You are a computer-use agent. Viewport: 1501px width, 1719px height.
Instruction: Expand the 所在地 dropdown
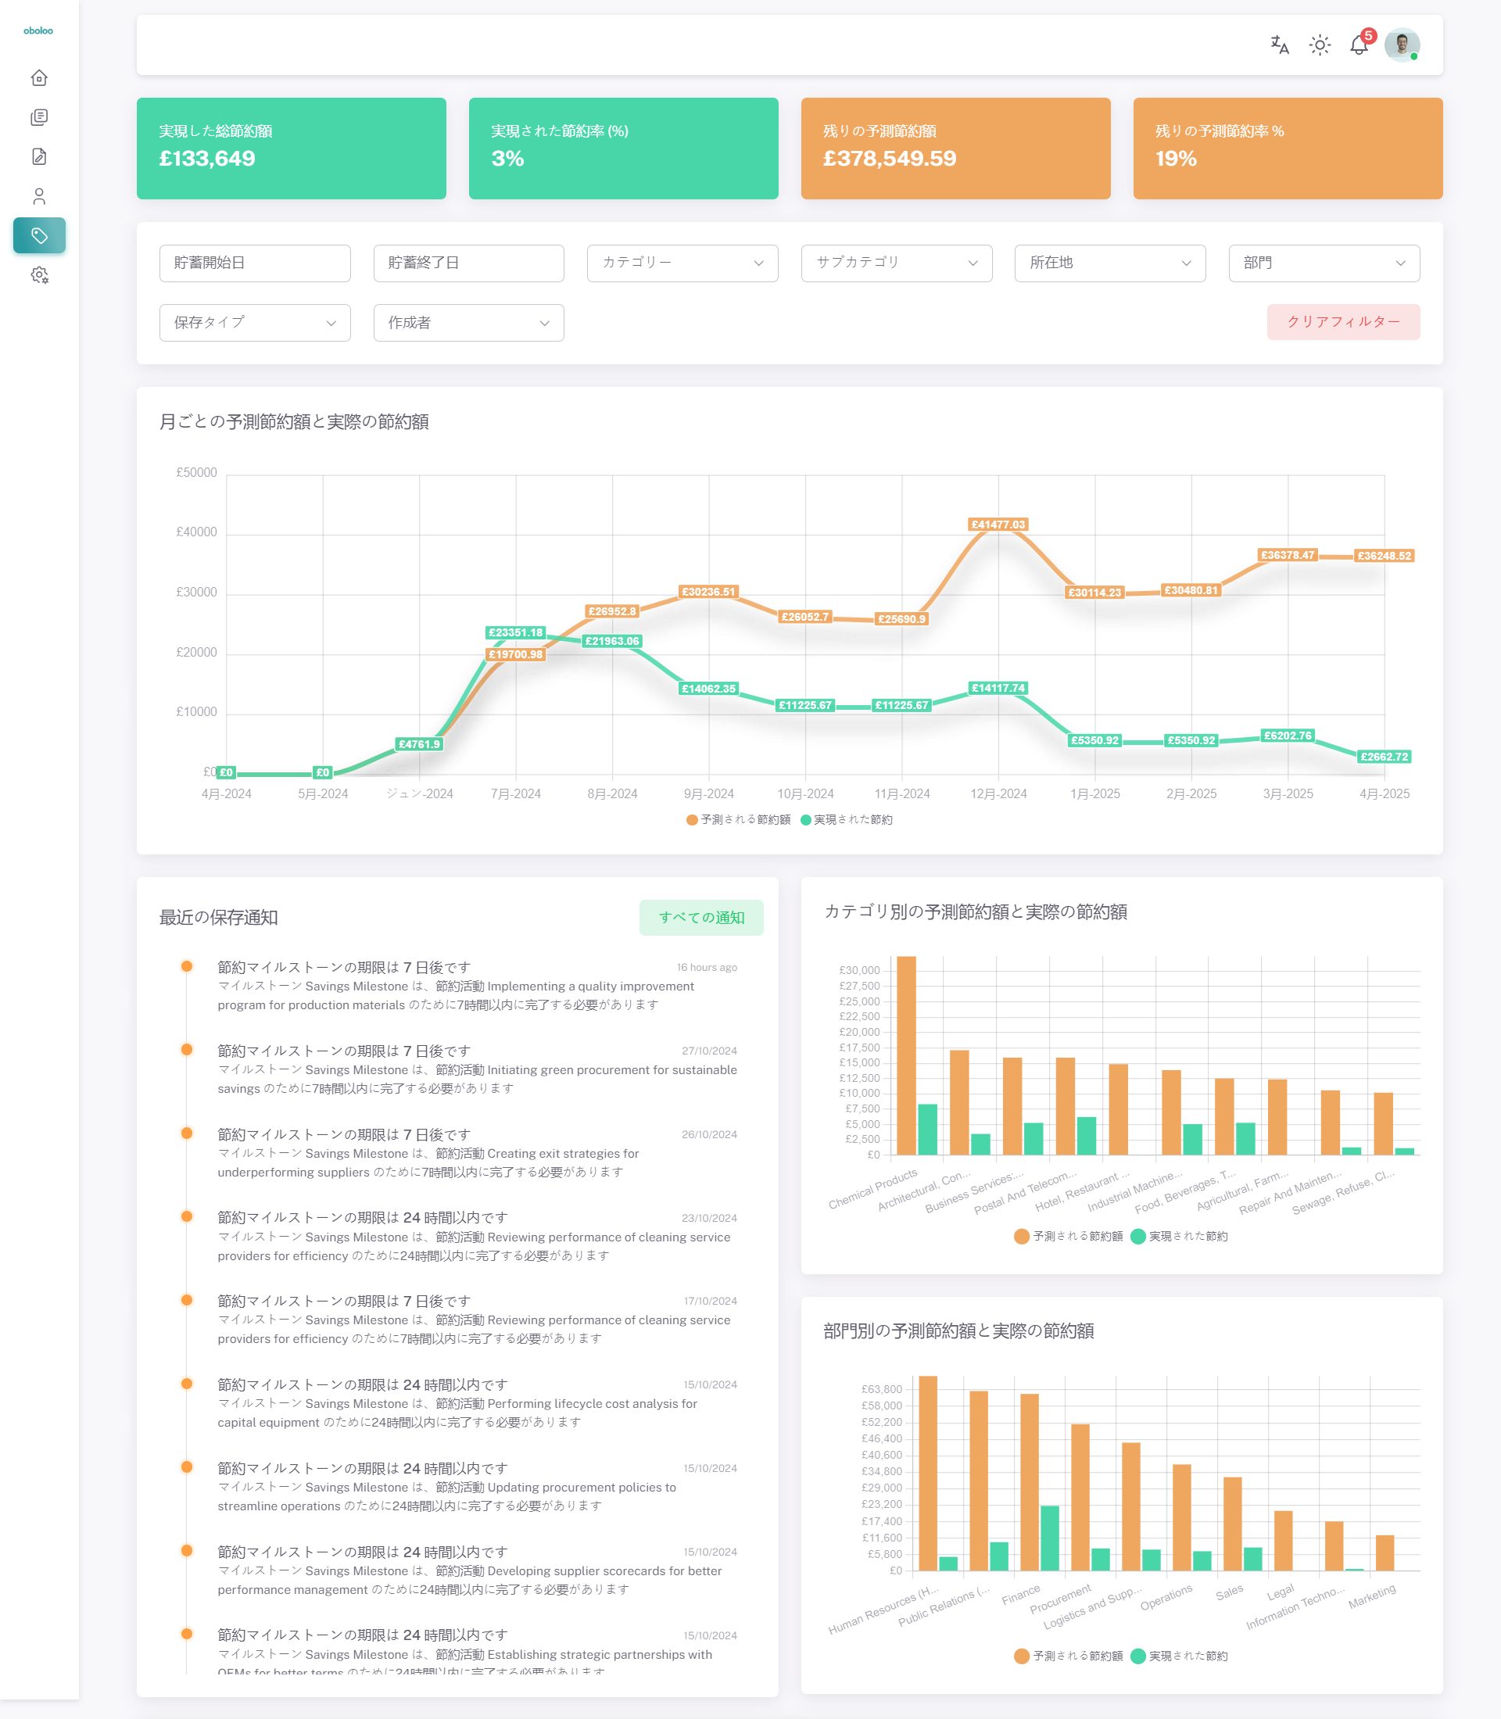1109,263
